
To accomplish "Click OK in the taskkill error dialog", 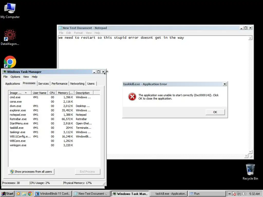I will (215, 112).
